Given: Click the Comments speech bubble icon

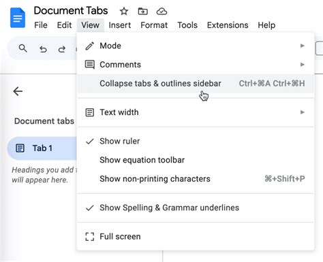Looking at the screenshot, I should click(90, 65).
